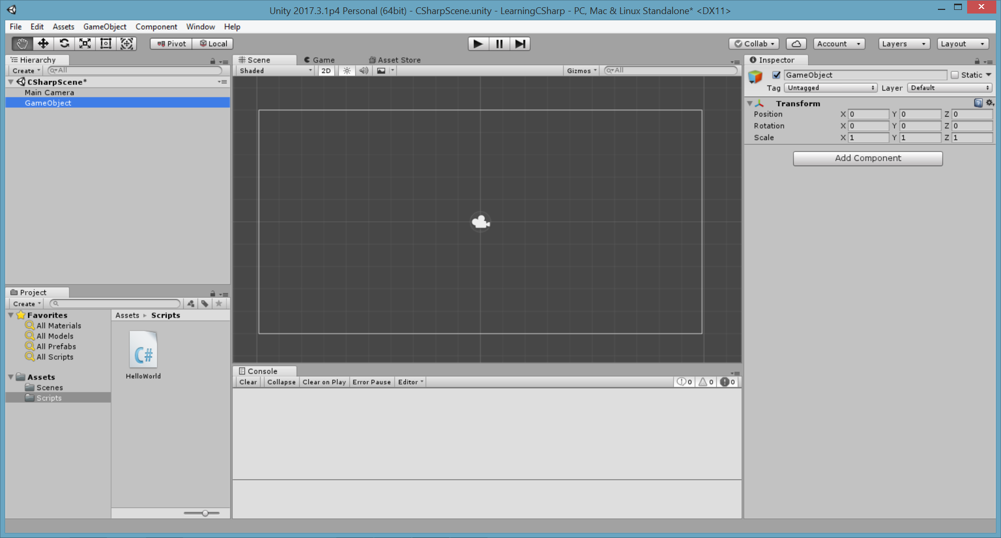Enable the Static checkbox
The image size is (1001, 538).
pos(955,75)
